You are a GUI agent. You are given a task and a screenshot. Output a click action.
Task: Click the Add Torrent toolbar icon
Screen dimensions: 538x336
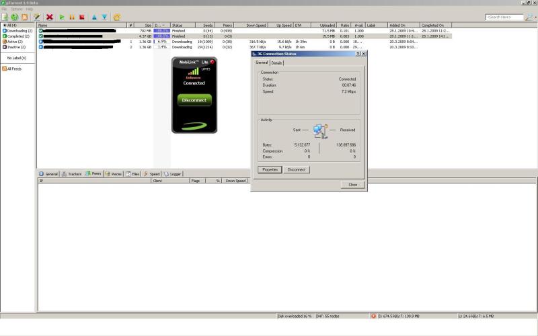coord(5,17)
